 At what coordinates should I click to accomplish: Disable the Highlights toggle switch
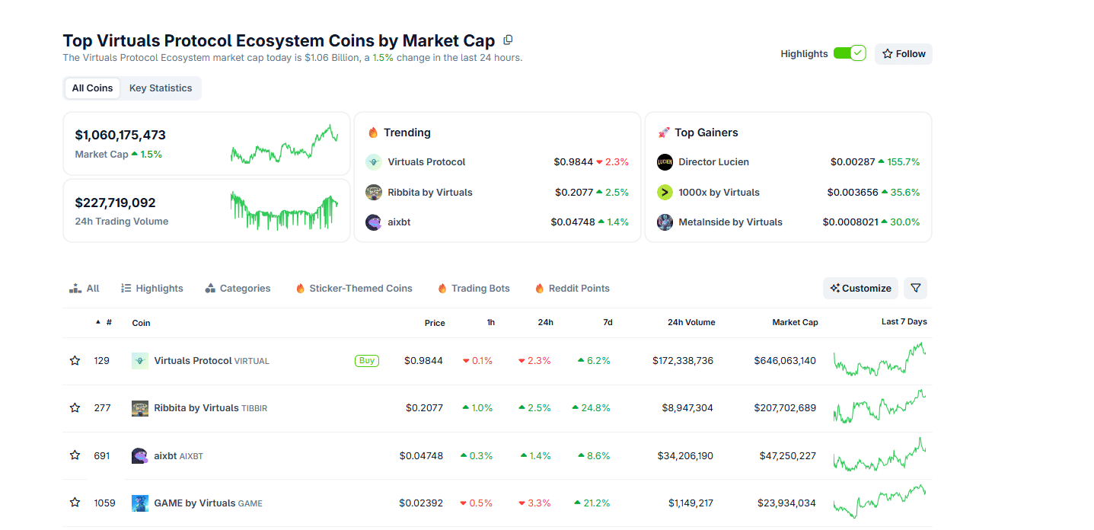850,53
